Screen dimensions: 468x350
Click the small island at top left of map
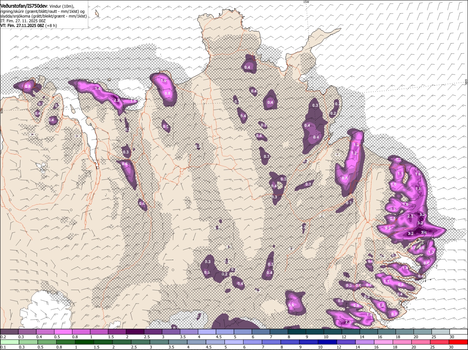pos(97,14)
